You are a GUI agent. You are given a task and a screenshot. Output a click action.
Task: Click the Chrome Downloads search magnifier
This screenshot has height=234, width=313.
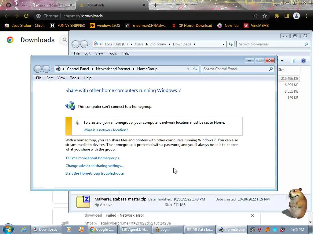point(65,40)
